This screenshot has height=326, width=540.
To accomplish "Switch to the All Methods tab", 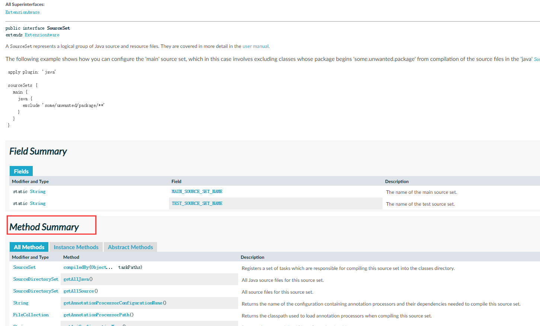I will tap(29, 247).
